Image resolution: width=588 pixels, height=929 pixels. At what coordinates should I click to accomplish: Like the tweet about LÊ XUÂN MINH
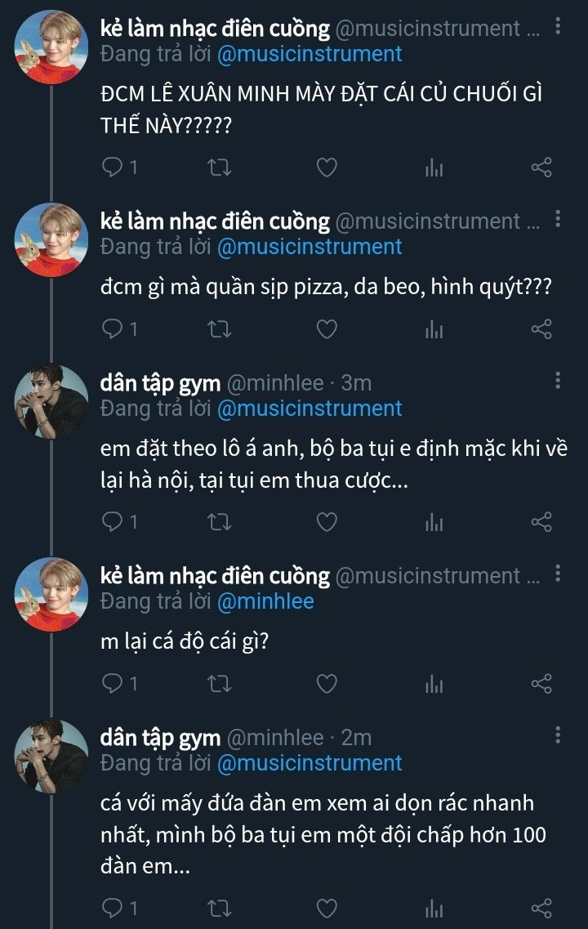coord(327,168)
